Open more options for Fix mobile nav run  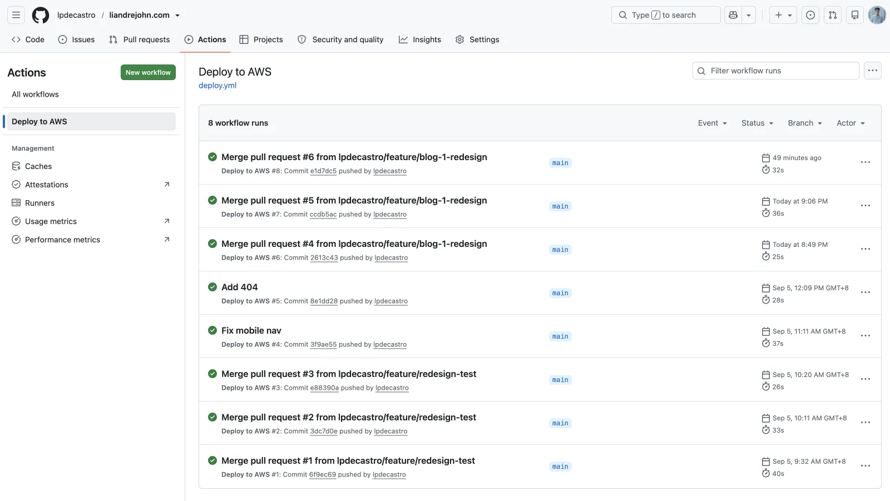coord(866,336)
